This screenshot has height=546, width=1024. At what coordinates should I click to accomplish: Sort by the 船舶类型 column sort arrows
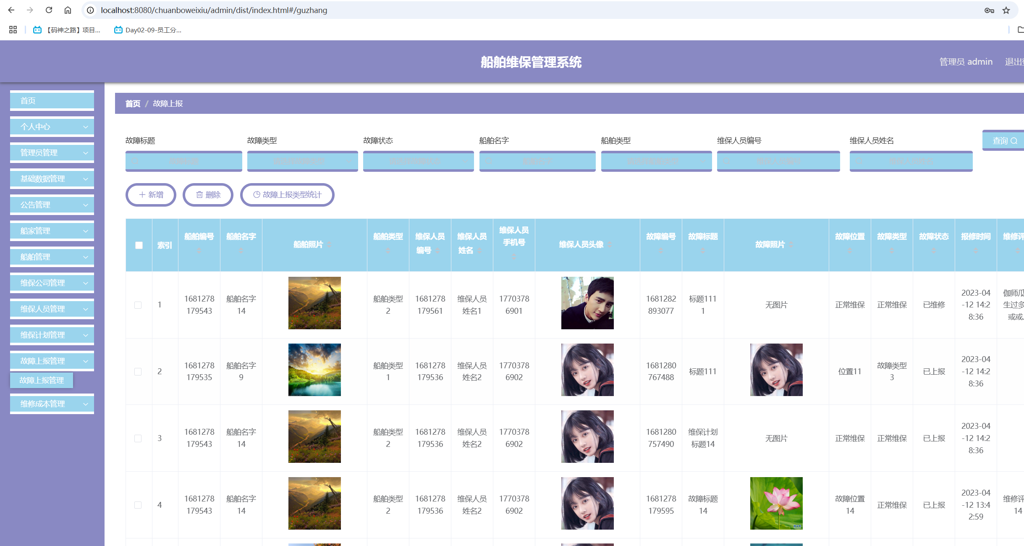pos(388,250)
